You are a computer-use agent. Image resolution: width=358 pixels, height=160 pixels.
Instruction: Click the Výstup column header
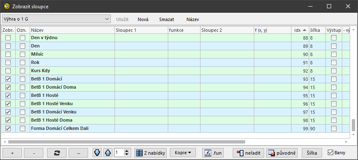(x=334, y=30)
